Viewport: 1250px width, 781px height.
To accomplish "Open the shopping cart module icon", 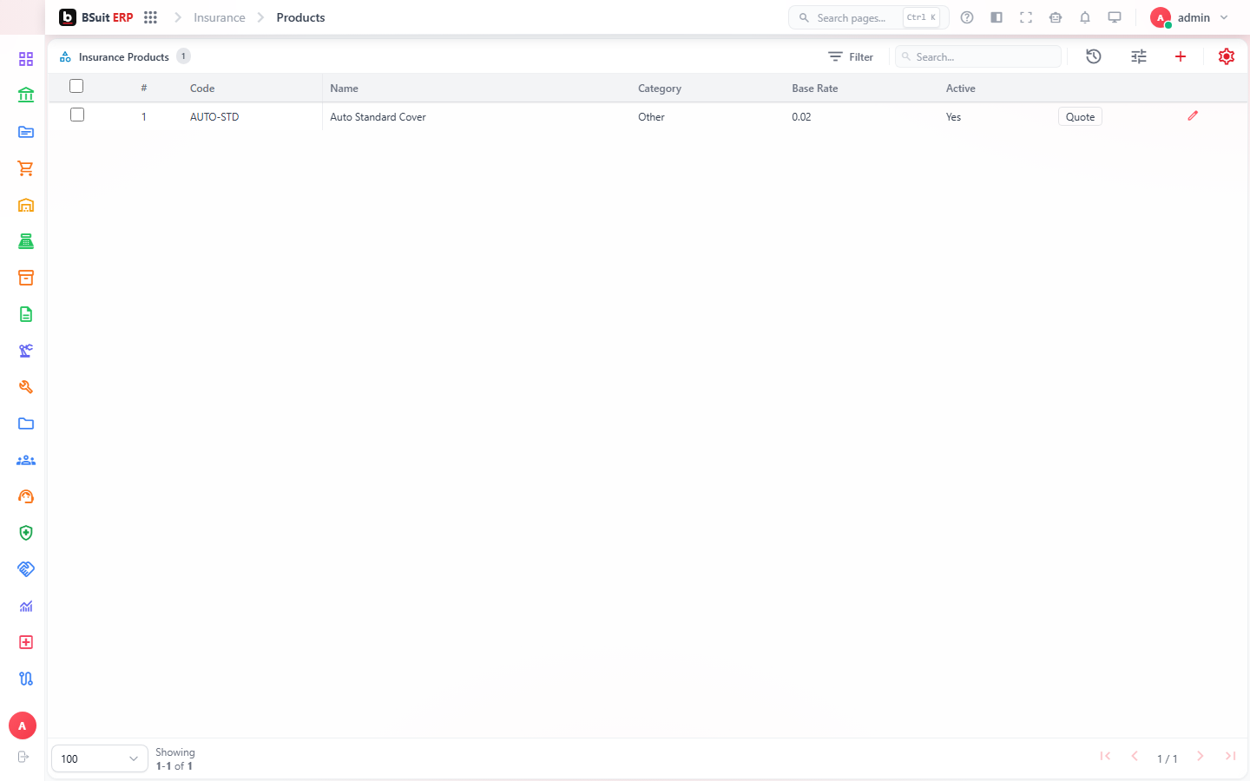I will pos(26,168).
